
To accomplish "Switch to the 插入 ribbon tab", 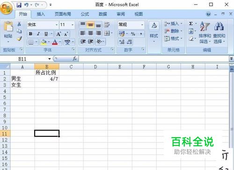I will pyautogui.click(x=41, y=14).
